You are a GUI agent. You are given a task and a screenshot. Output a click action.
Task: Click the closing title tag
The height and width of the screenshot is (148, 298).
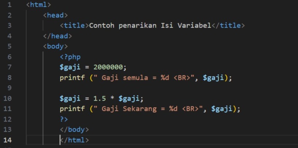[x=228, y=26]
